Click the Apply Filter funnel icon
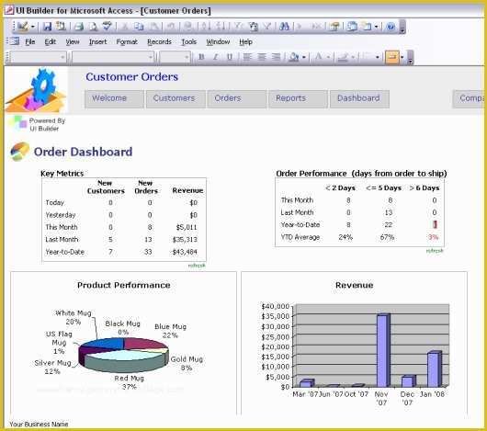The image size is (487, 431). click(x=267, y=27)
